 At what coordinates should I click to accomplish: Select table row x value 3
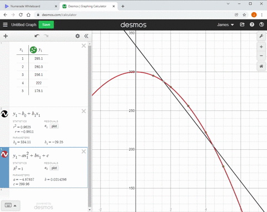tap(23, 75)
